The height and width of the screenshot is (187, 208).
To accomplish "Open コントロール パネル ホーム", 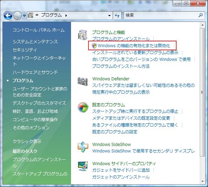I will coord(39,30).
